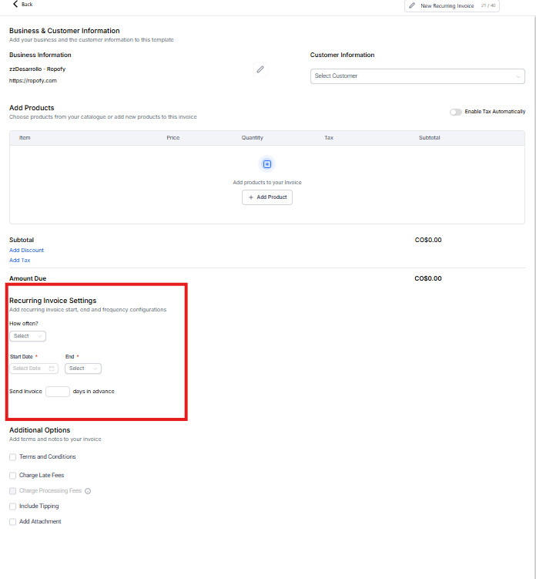536x579 pixels.
Task: Toggle Enable Tax Automatically switch
Action: coord(456,112)
